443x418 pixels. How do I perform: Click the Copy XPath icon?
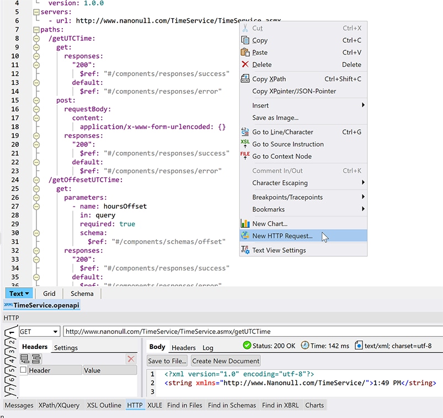(245, 78)
